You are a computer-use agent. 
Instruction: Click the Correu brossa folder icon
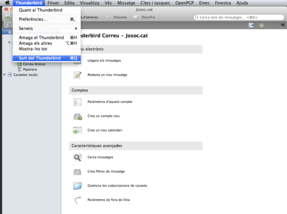point(20,64)
